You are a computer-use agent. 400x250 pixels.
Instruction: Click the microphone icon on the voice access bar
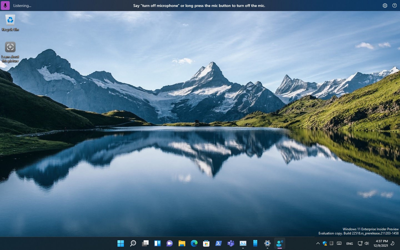tap(5, 5)
